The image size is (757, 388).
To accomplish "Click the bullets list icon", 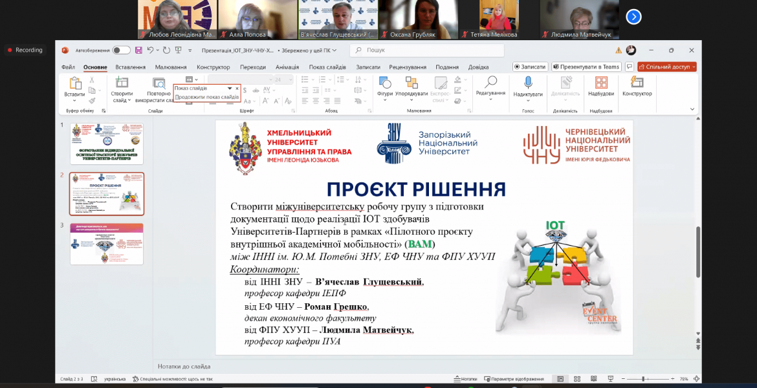I will point(305,80).
